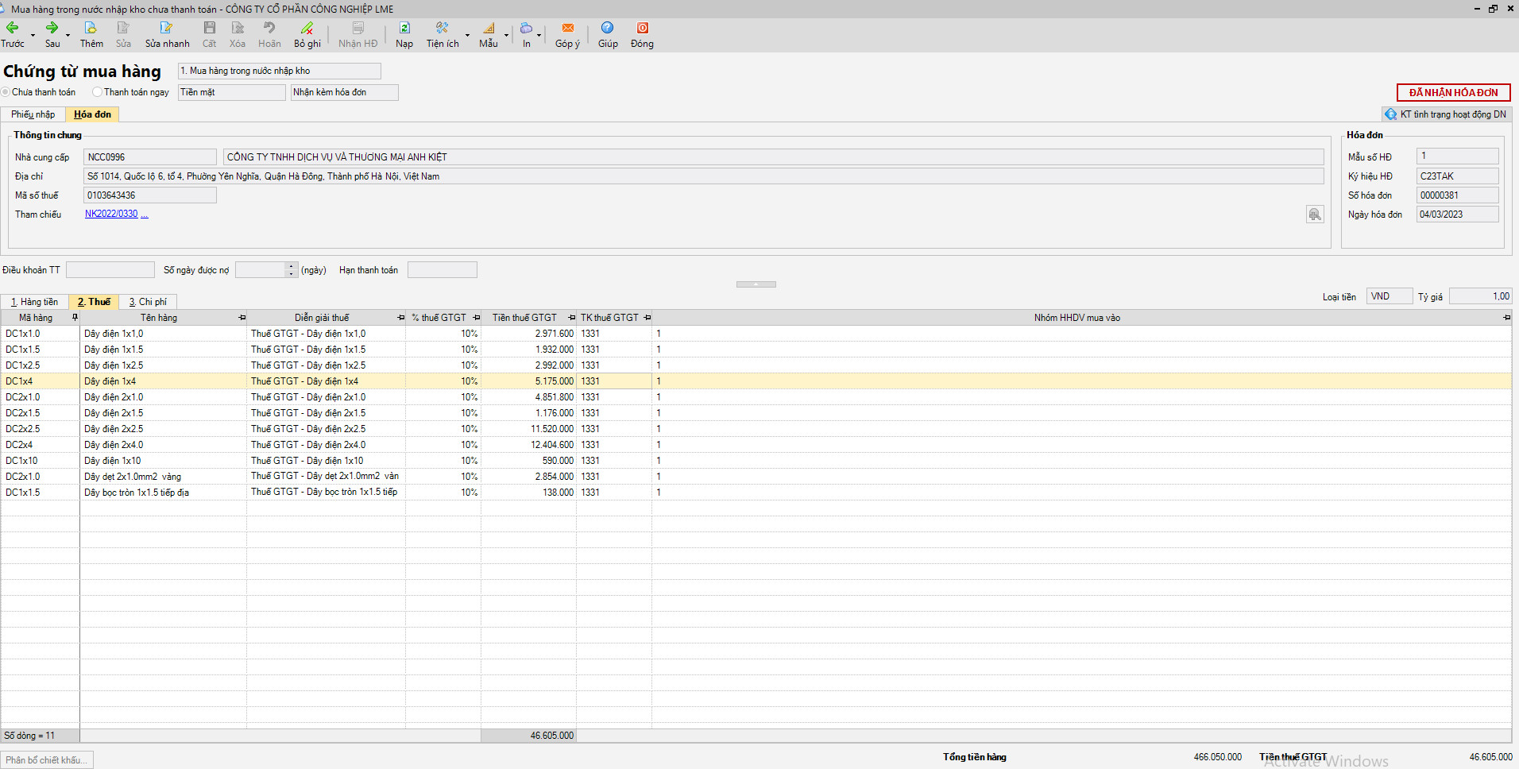Expand the Sau dropdown arrow

tap(68, 35)
